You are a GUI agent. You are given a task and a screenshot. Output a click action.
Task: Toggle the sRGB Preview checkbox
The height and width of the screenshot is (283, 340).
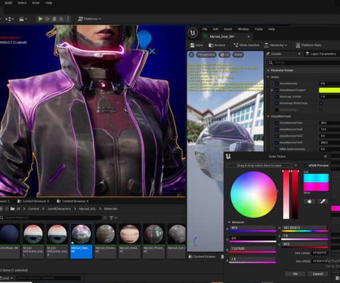[306, 165]
